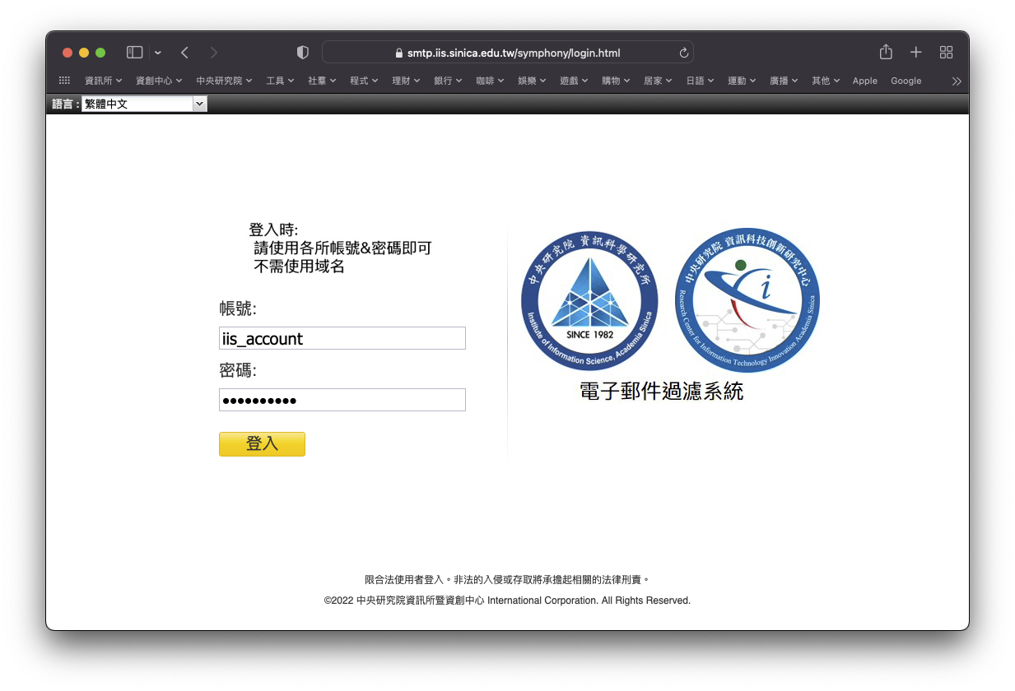1015x691 pixels.
Task: Open a new tab with plus icon
Action: 915,53
